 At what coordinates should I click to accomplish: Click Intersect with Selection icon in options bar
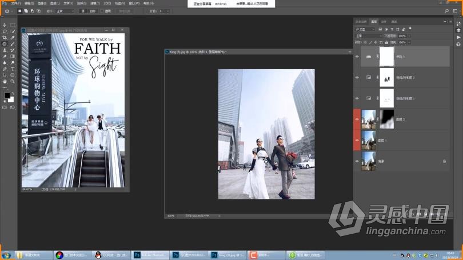tap(38, 11)
